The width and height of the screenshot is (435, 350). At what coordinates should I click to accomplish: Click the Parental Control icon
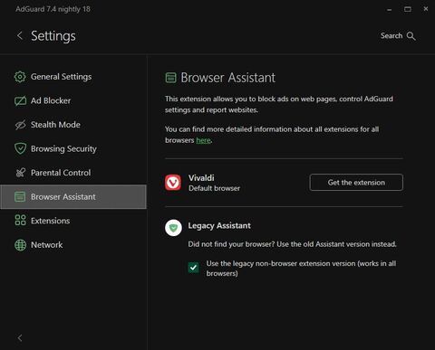(20, 173)
